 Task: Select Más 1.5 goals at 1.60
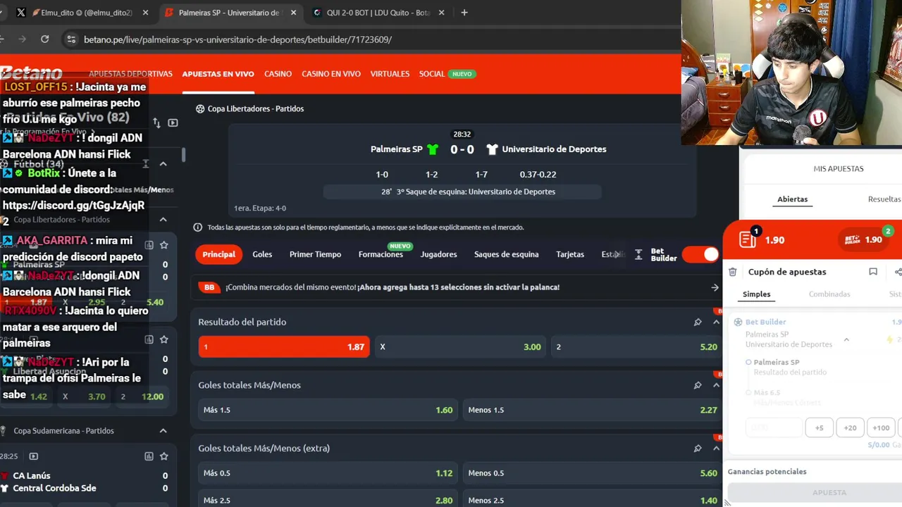tap(328, 410)
